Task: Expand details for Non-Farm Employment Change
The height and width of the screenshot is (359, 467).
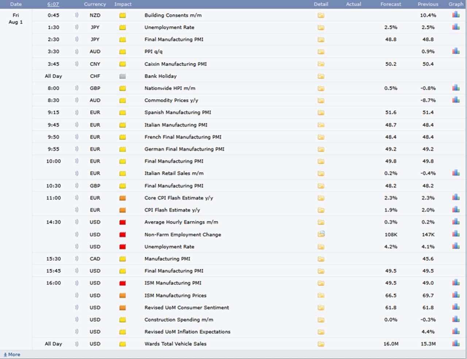Action: click(321, 234)
